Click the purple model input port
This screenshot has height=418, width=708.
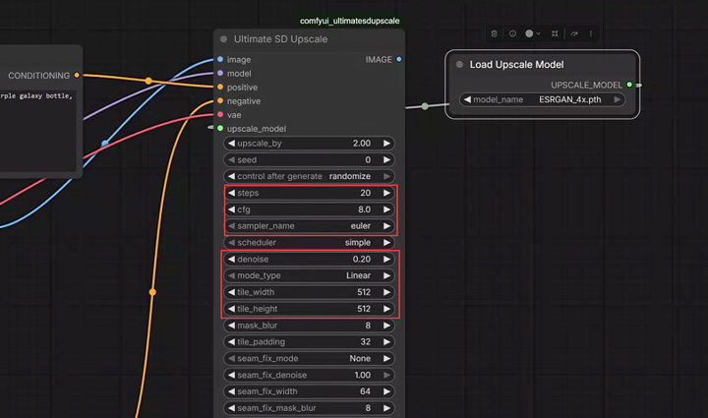220,73
